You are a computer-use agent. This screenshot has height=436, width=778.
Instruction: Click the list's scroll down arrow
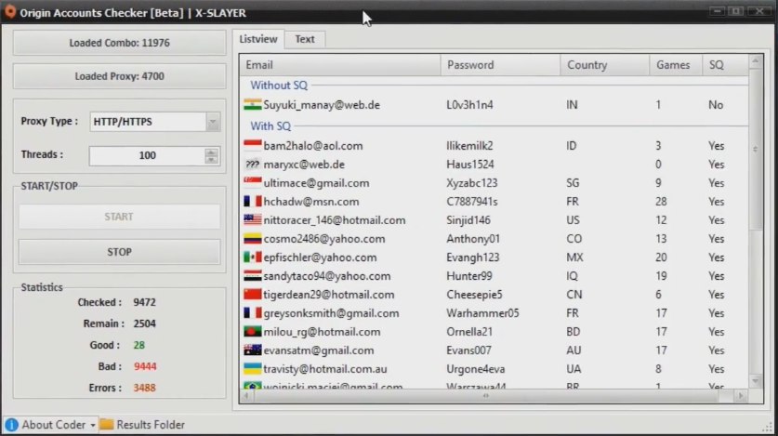(x=755, y=381)
